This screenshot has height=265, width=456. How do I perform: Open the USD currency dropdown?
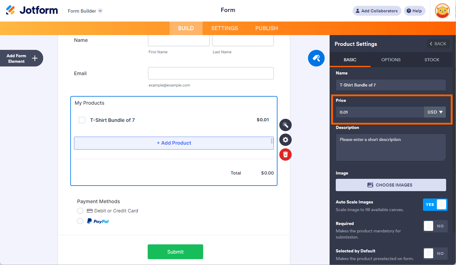[435, 112]
